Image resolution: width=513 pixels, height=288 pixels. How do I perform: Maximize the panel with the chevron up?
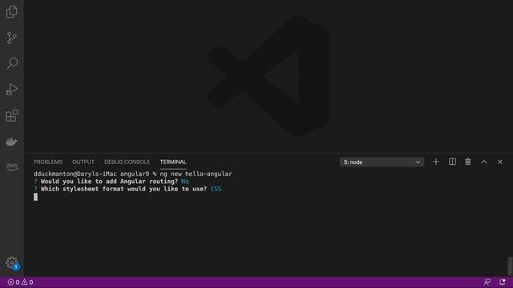click(484, 162)
